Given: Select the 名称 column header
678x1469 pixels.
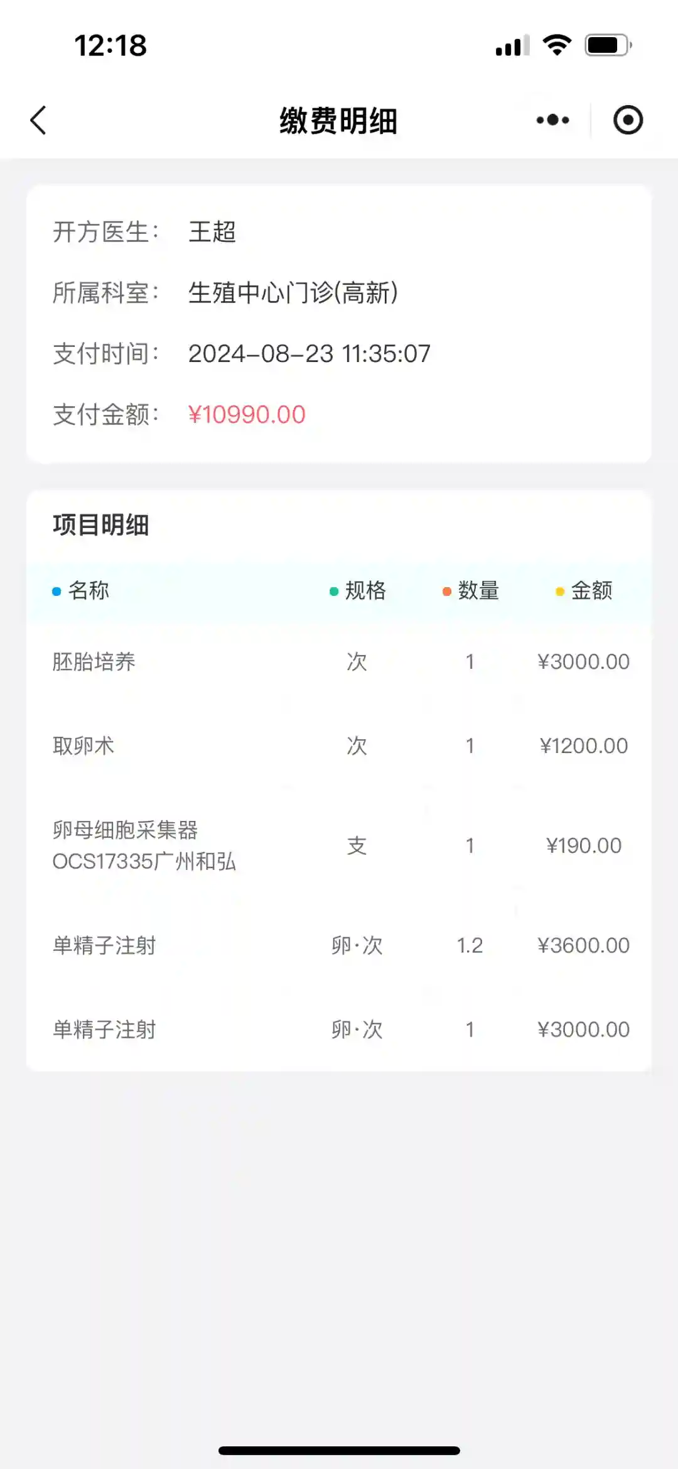Looking at the screenshot, I should 89,591.
